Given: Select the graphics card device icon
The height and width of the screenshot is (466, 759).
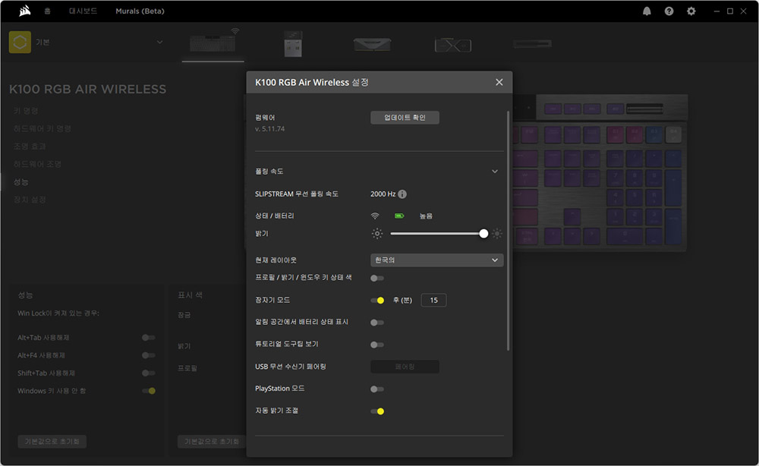Looking at the screenshot, I should coord(452,45).
